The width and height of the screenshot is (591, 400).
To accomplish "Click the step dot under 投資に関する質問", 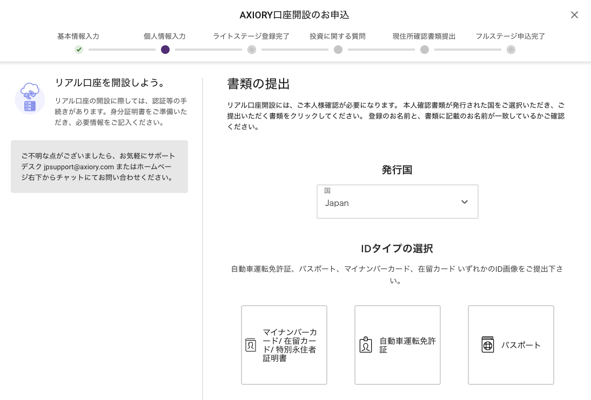I will [338, 50].
